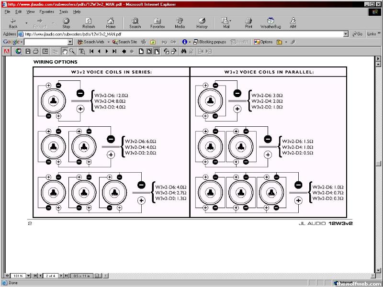Launch WeatherBug from the toolbar
383x287 pixels.
[x=270, y=23]
